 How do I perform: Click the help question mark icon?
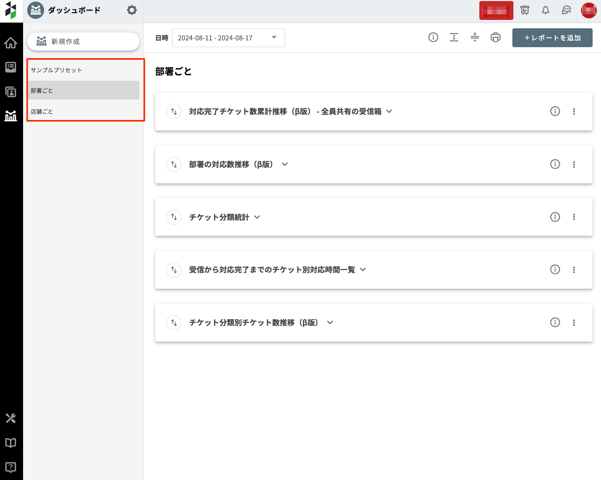click(x=10, y=467)
